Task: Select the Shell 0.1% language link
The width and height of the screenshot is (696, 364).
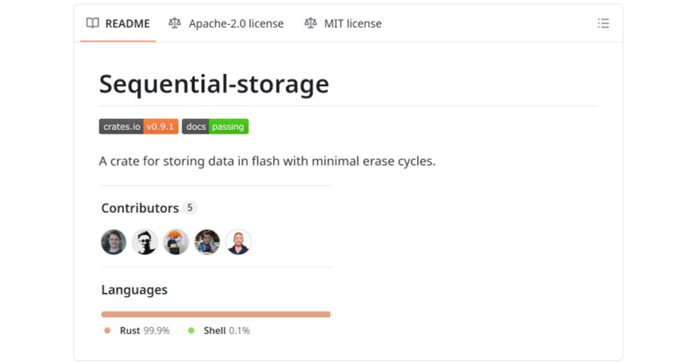Action: click(x=219, y=331)
